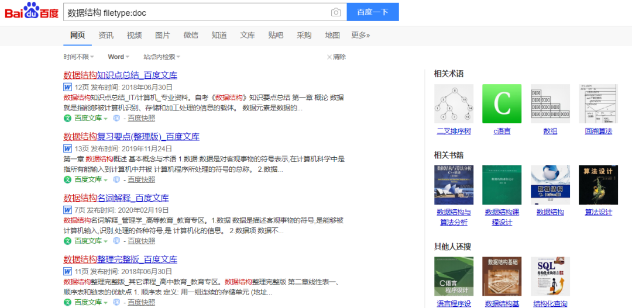The width and height of the screenshot is (632, 308).
Task: Click blue shield icon in 名词解释 result
Action: click(116, 241)
